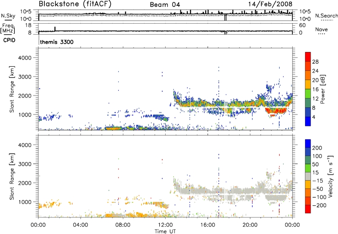Viewport: 338px width, 234px height.
Task: Click the '08:00' time axis tick
Action: point(123,225)
